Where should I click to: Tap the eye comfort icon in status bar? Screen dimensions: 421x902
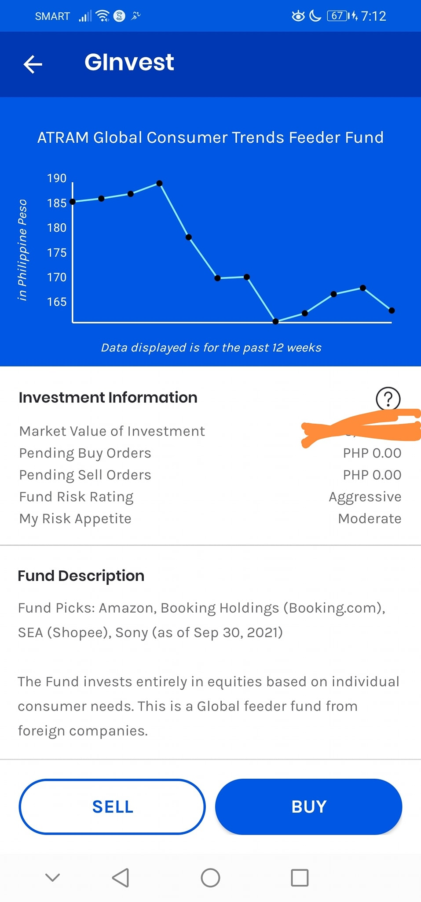tap(298, 16)
